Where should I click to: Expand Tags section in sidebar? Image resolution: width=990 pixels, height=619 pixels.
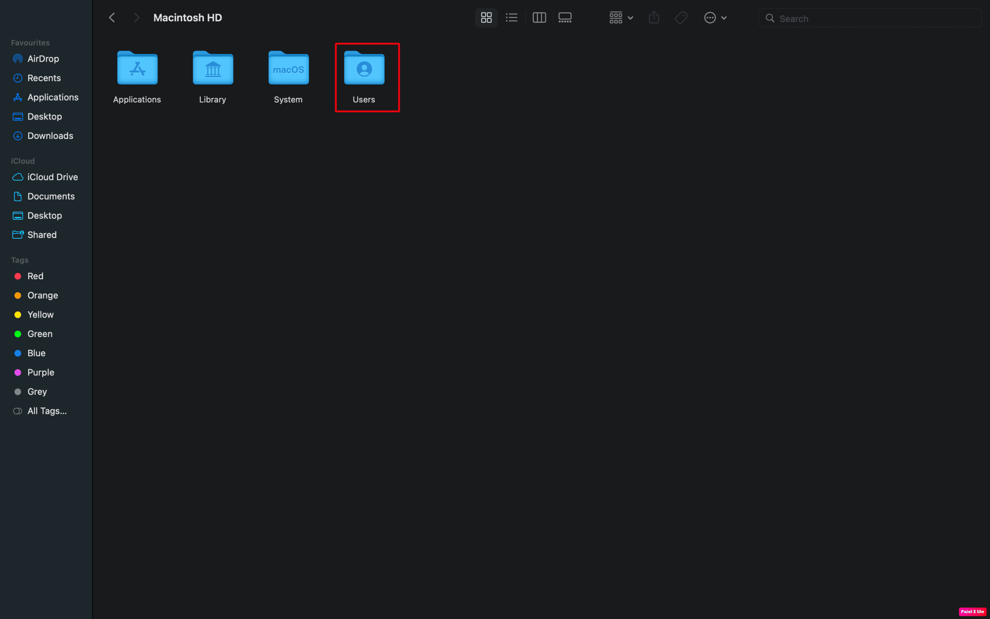[19, 260]
